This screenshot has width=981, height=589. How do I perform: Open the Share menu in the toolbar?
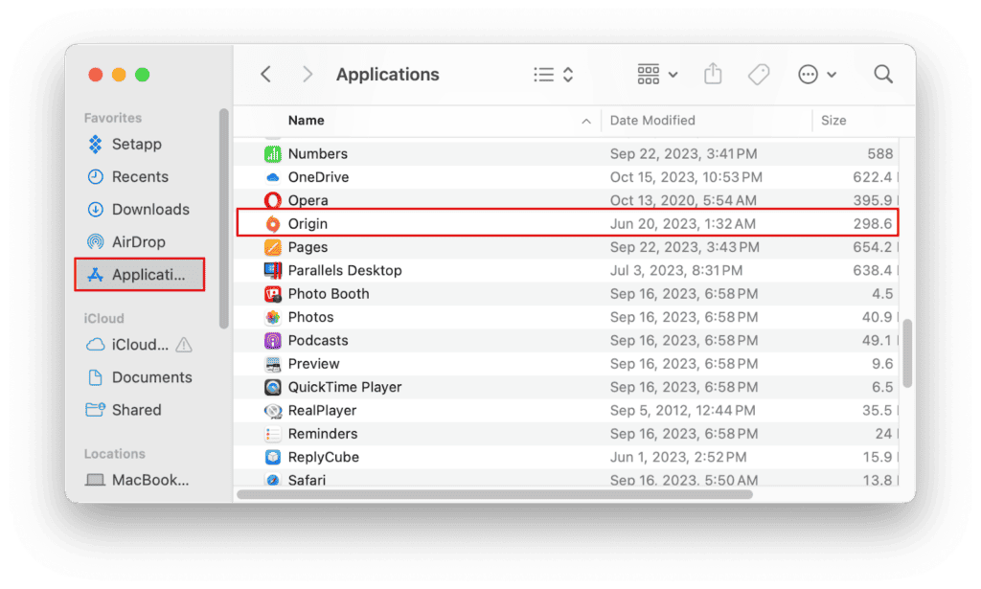click(x=713, y=74)
